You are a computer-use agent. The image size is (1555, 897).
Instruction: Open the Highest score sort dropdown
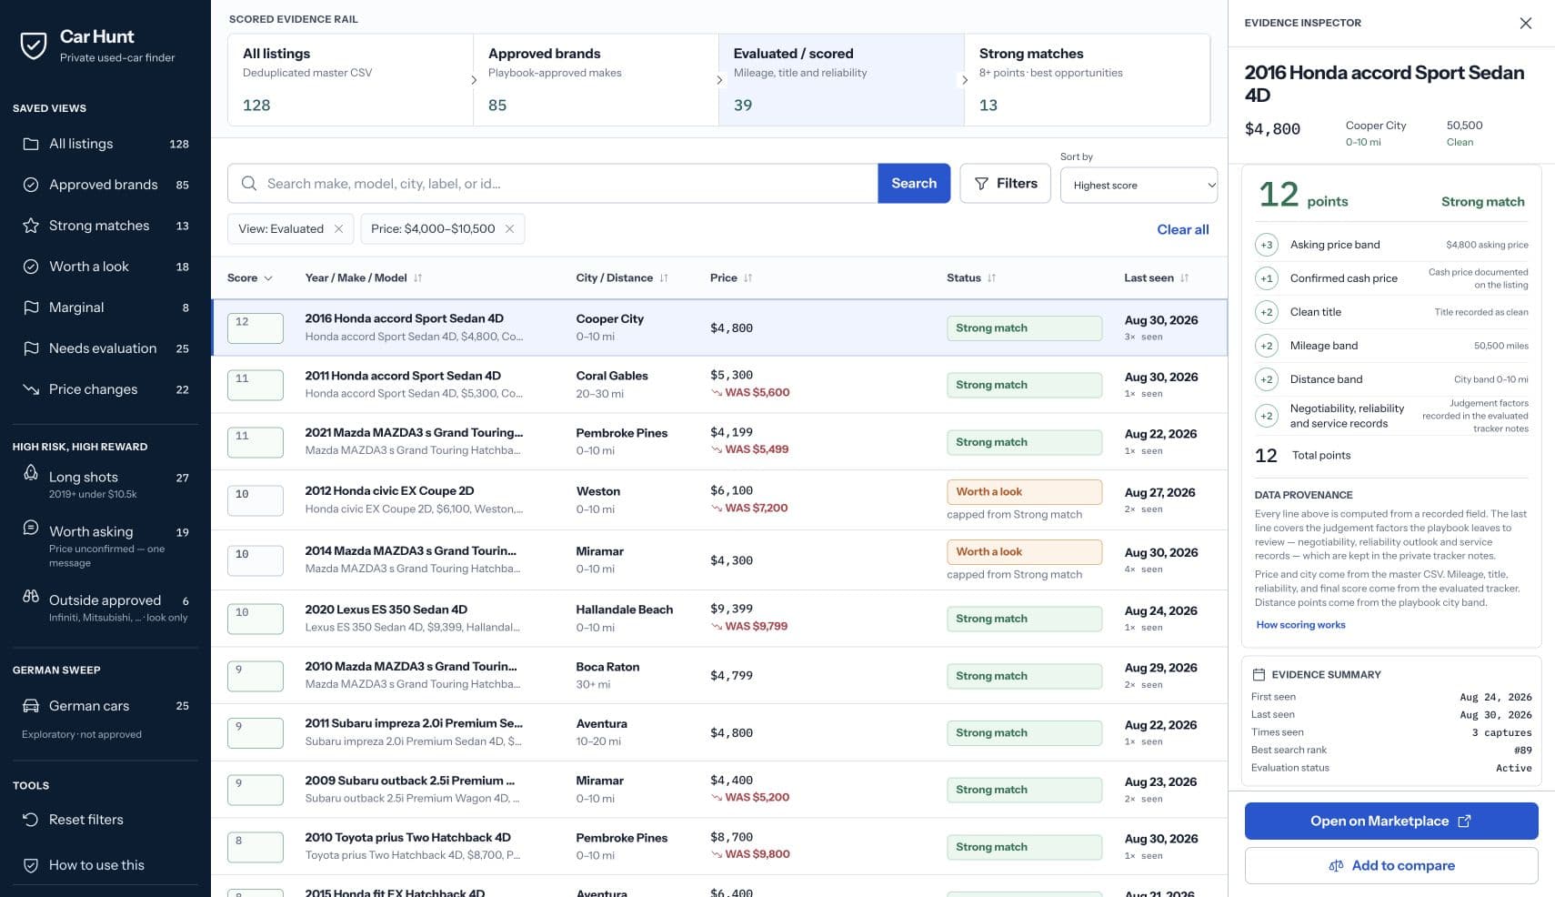click(x=1139, y=186)
